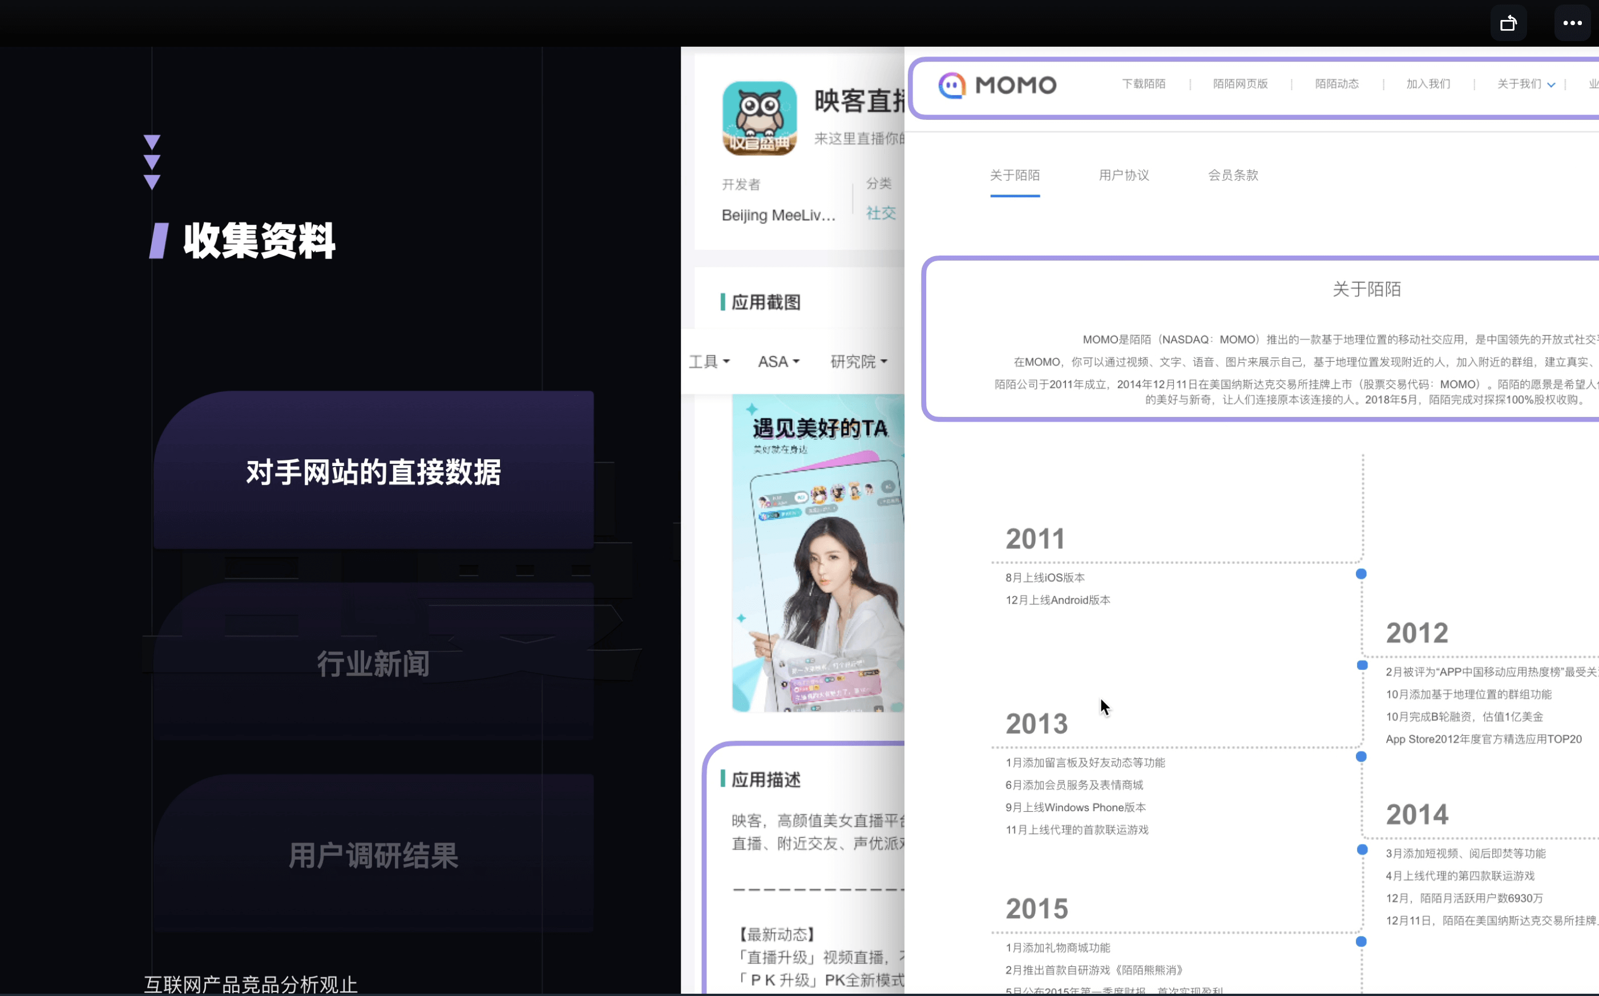This screenshot has height=996, width=1599.
Task: Click the 2013 year heading
Action: pos(1036,724)
